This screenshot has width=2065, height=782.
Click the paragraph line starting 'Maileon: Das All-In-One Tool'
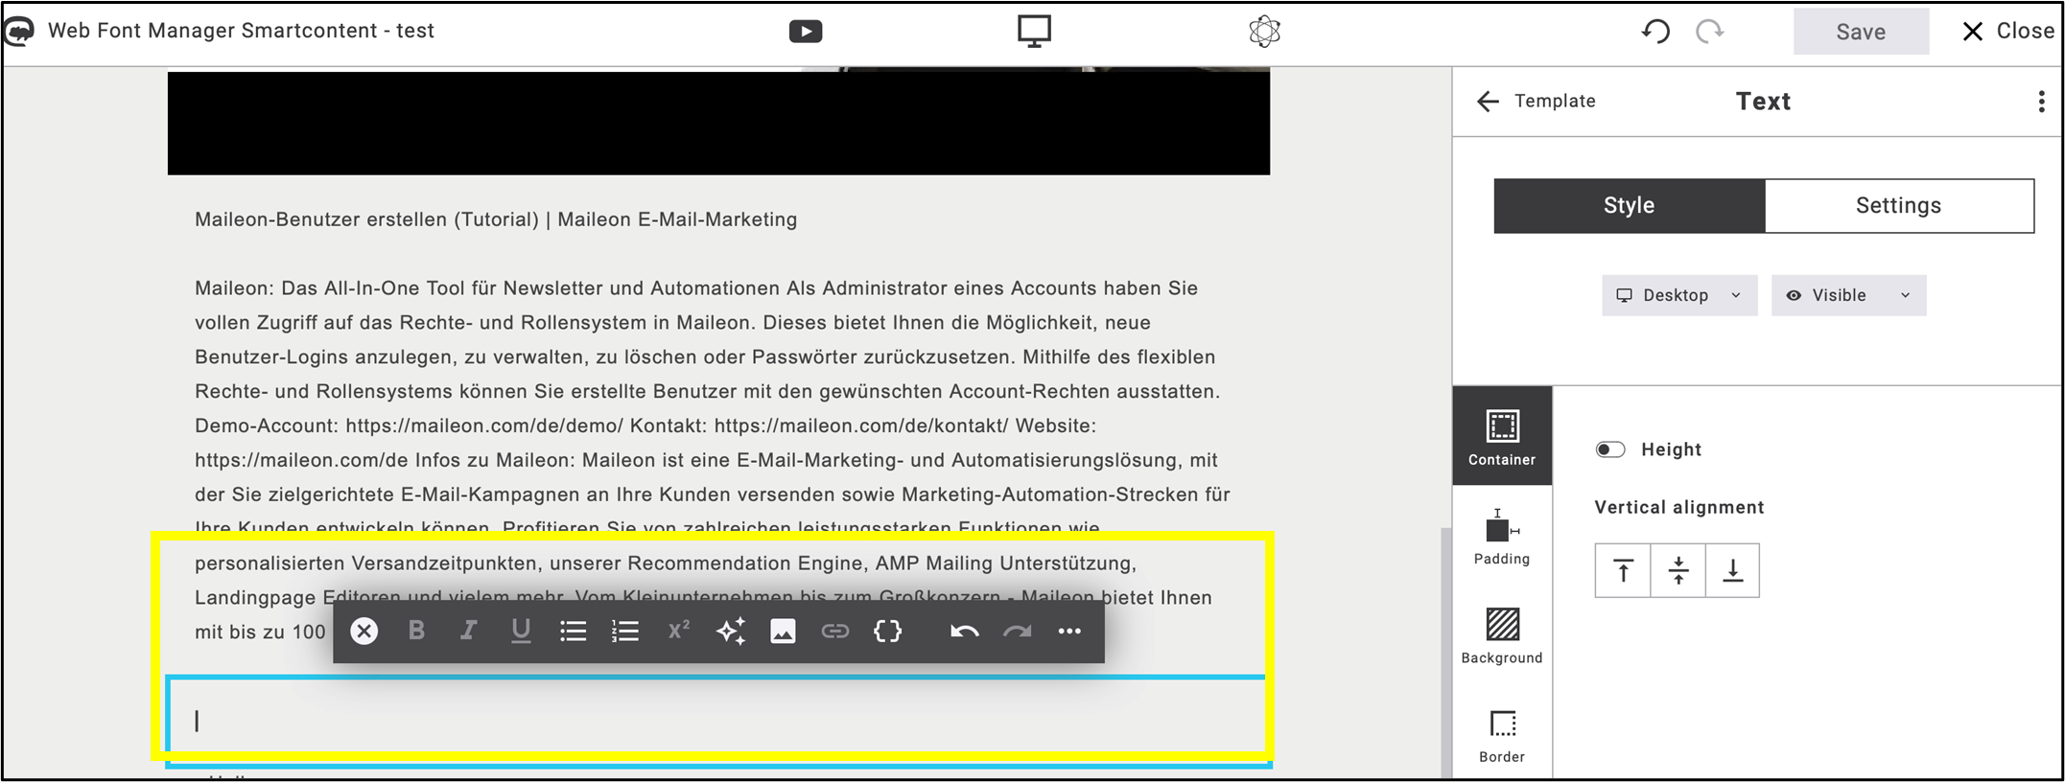pyautogui.click(x=696, y=288)
